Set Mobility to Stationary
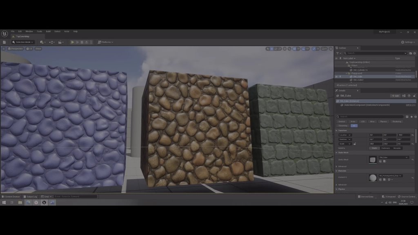Image resolution: width=418 pixels, height=235 pixels. point(385,148)
